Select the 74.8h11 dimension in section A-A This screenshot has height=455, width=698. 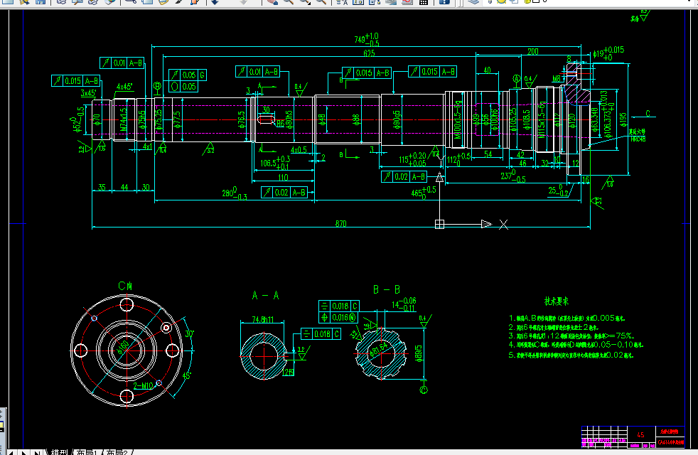(263, 319)
